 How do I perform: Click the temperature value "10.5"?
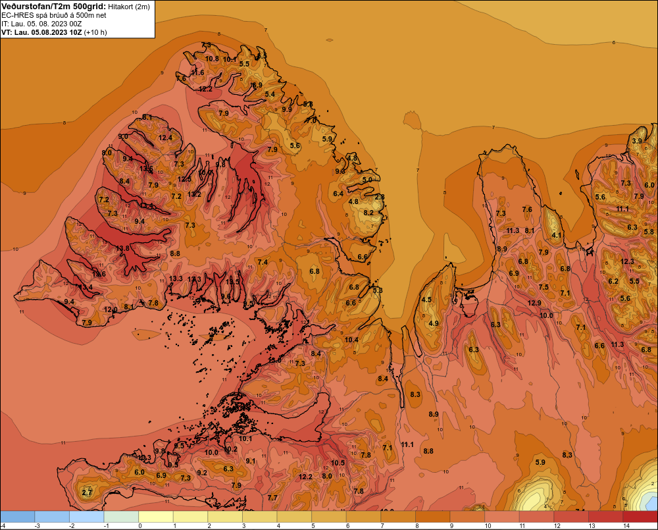338,463
